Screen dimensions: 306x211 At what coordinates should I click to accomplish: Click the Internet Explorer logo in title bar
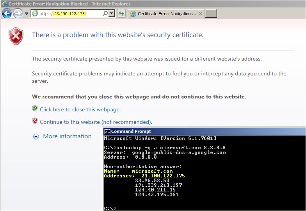(4, 4)
